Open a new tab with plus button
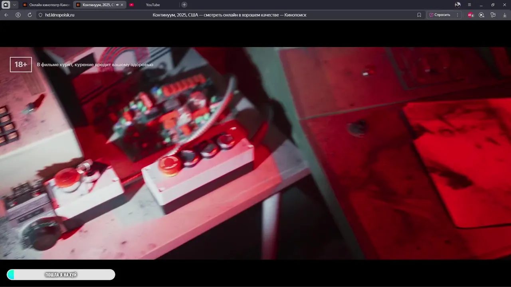 pos(184,5)
